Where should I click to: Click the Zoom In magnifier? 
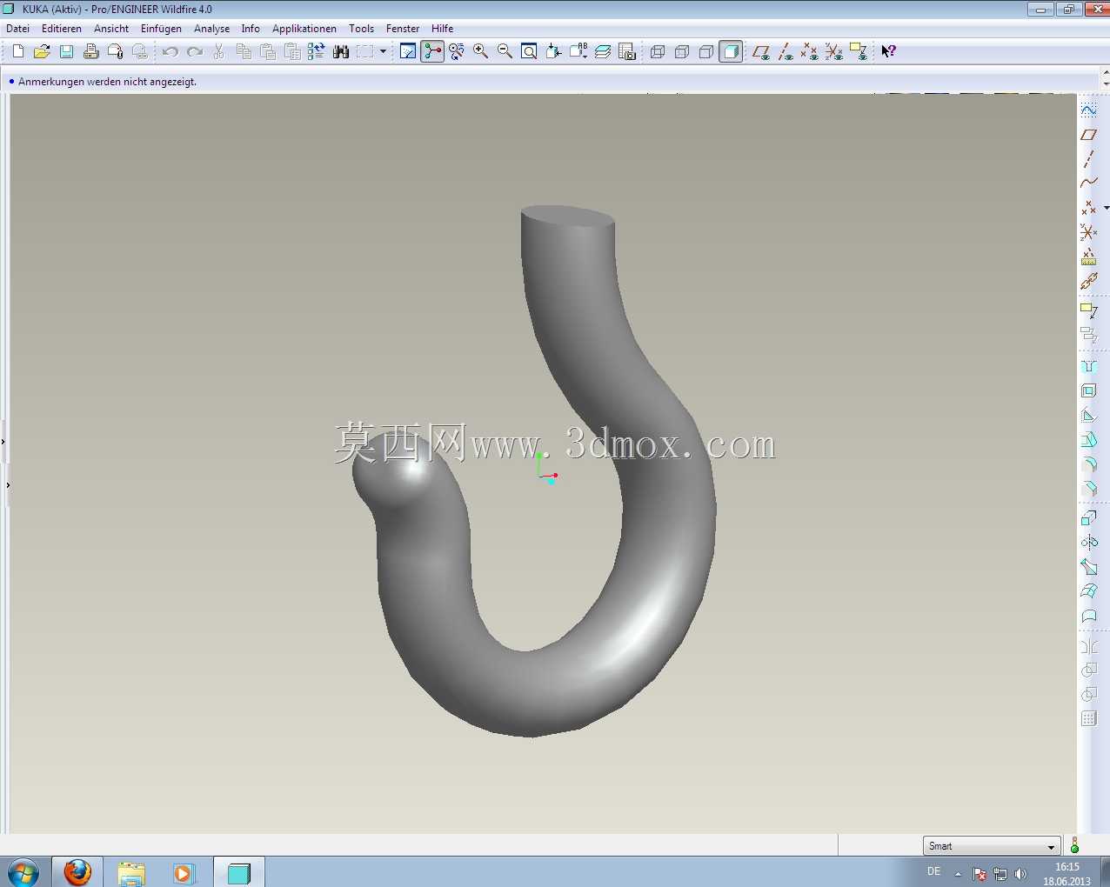(480, 52)
